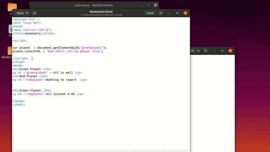Click the opening '<body>' tag
The width and height of the screenshot is (270, 152).
pos(18,65)
